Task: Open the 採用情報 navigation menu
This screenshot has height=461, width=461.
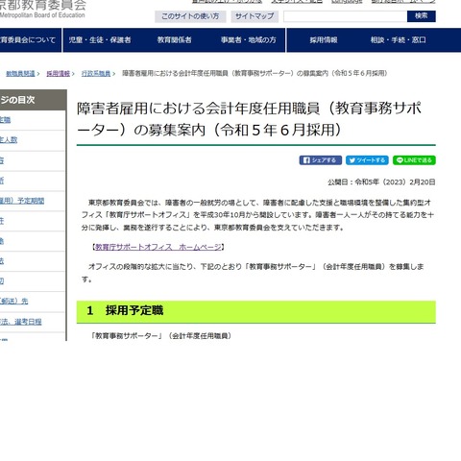Action: tap(324, 40)
